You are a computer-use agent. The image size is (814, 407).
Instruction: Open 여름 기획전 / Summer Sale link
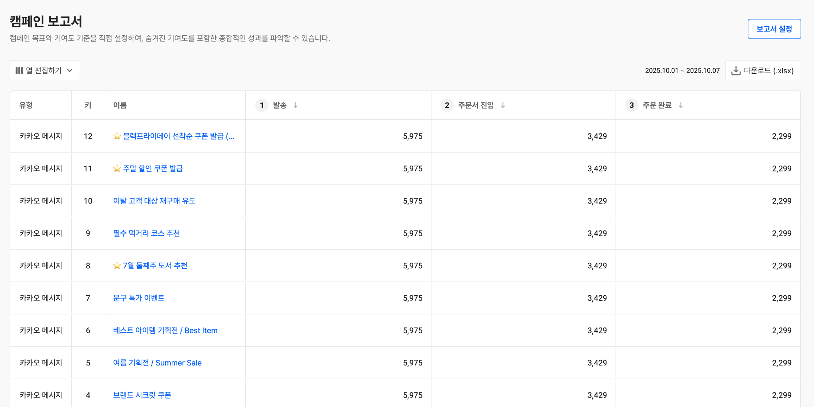pos(157,363)
